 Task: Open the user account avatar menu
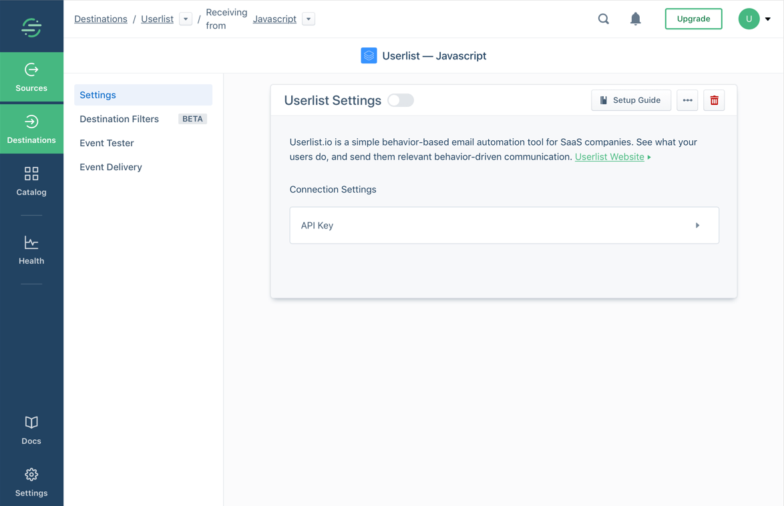click(749, 19)
